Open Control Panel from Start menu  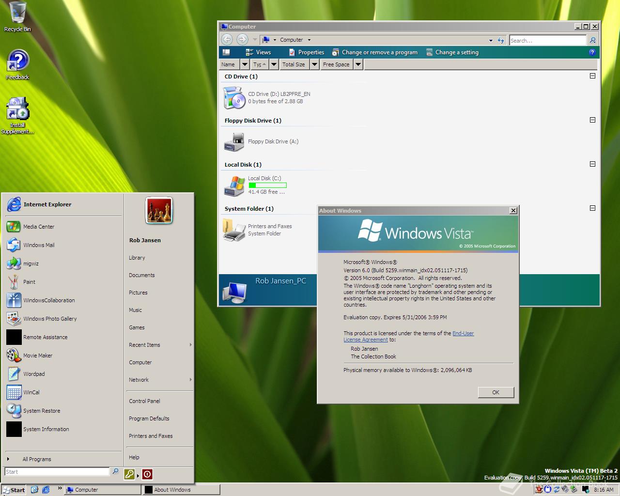tap(144, 401)
